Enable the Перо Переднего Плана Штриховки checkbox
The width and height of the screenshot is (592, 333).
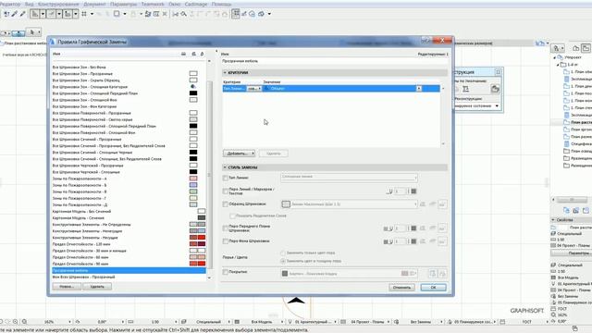225,228
